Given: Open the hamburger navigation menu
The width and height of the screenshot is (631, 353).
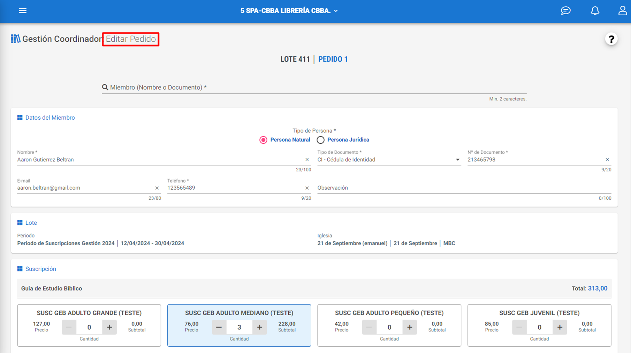Looking at the screenshot, I should point(23,11).
